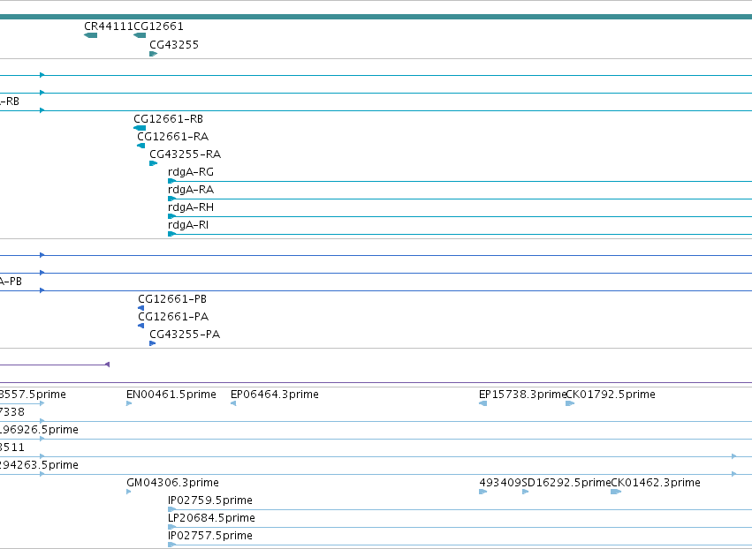The image size is (752, 549).
Task: Click the EN00461.5prime arrow glyph
Action: click(x=129, y=403)
